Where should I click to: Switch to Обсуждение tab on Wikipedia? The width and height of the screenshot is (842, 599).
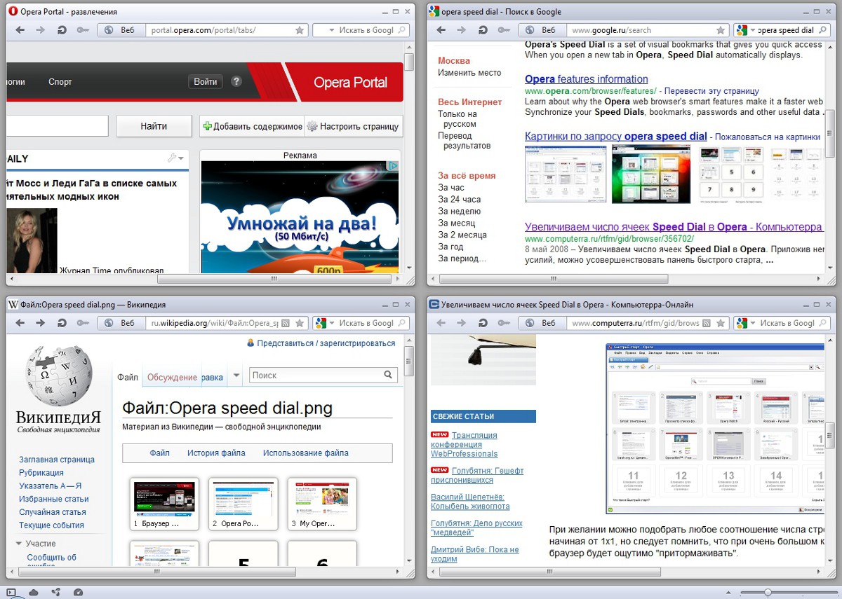172,377
